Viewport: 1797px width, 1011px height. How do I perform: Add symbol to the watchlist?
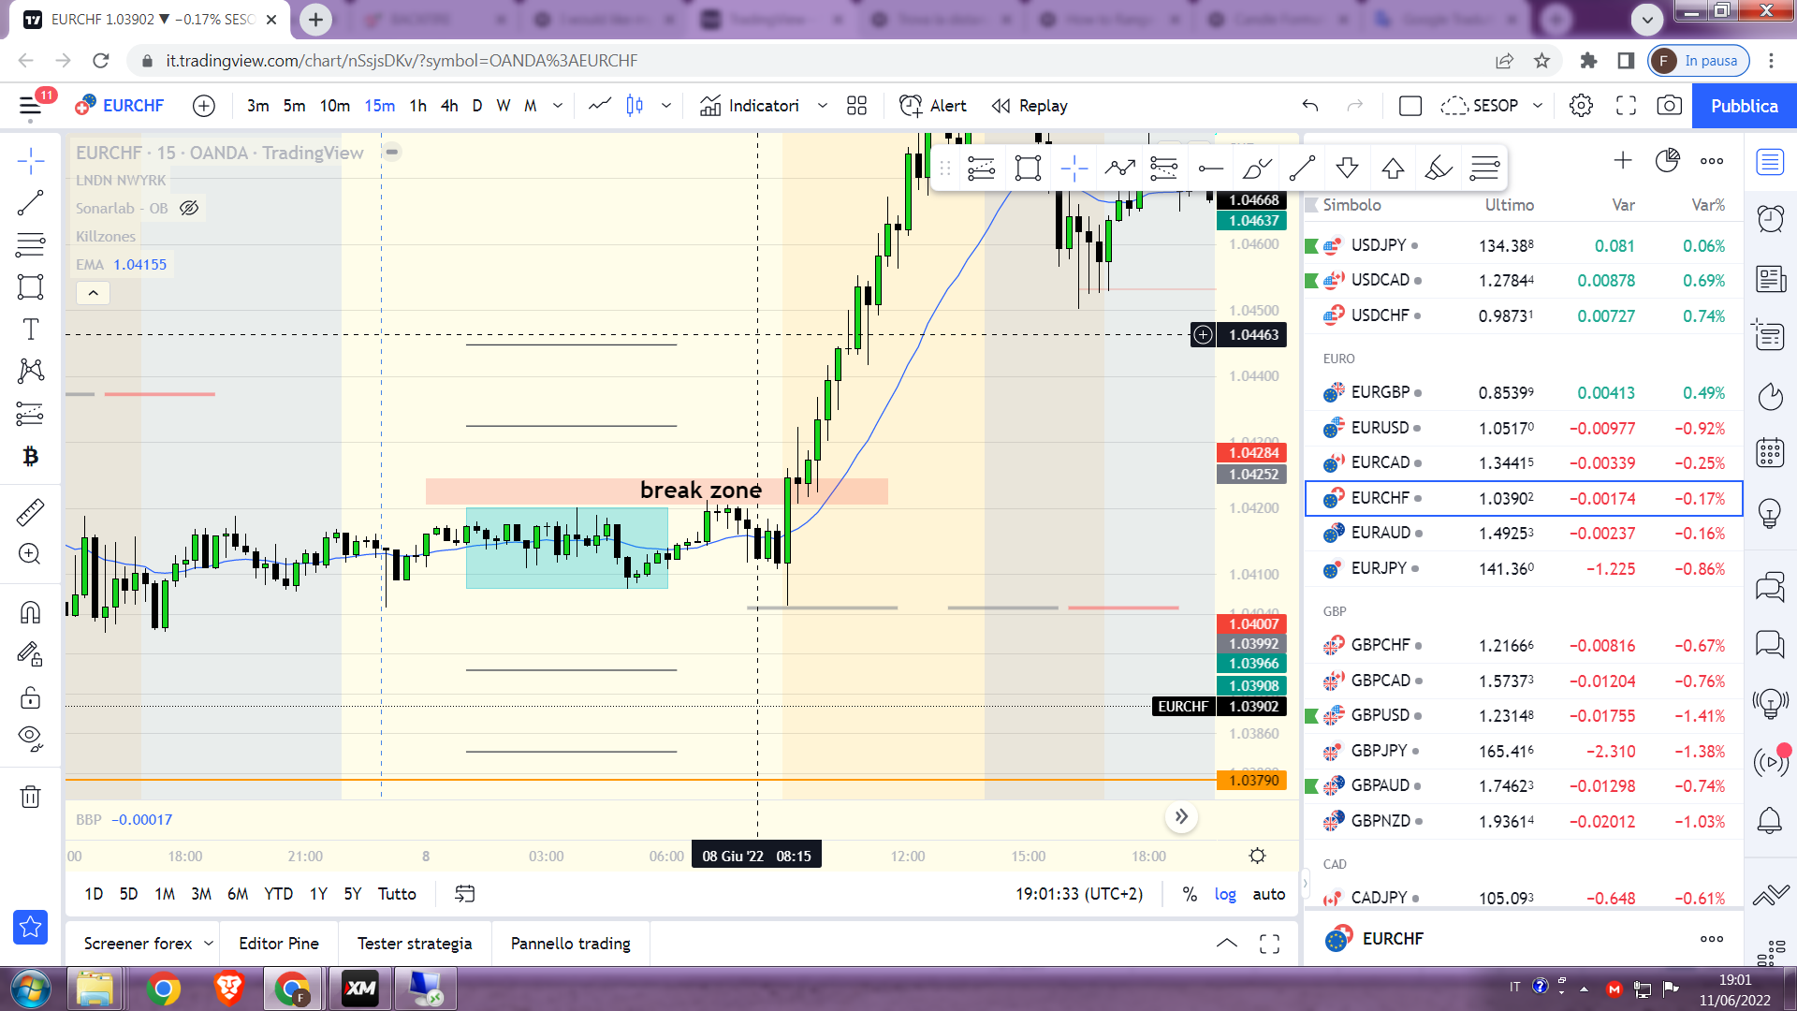coord(1623,161)
